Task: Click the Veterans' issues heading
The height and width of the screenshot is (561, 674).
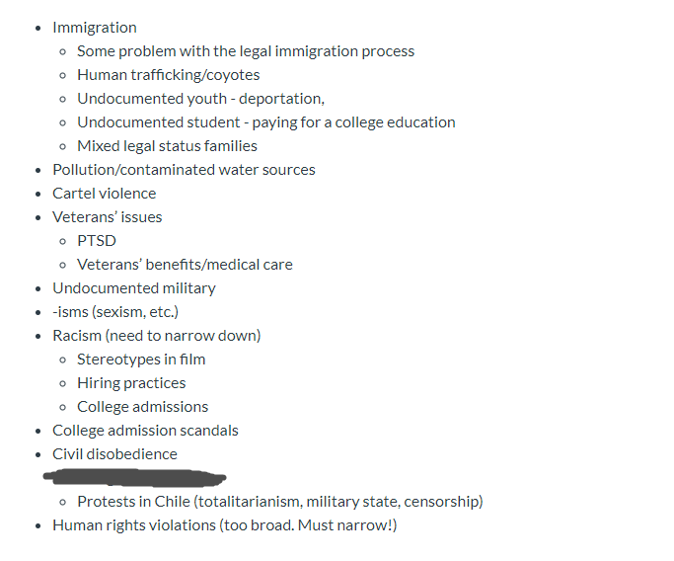Action: 107,217
